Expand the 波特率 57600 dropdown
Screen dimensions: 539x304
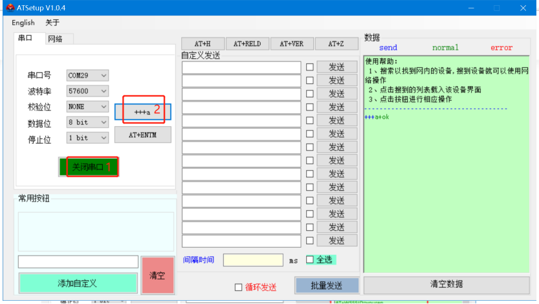[x=87, y=91]
